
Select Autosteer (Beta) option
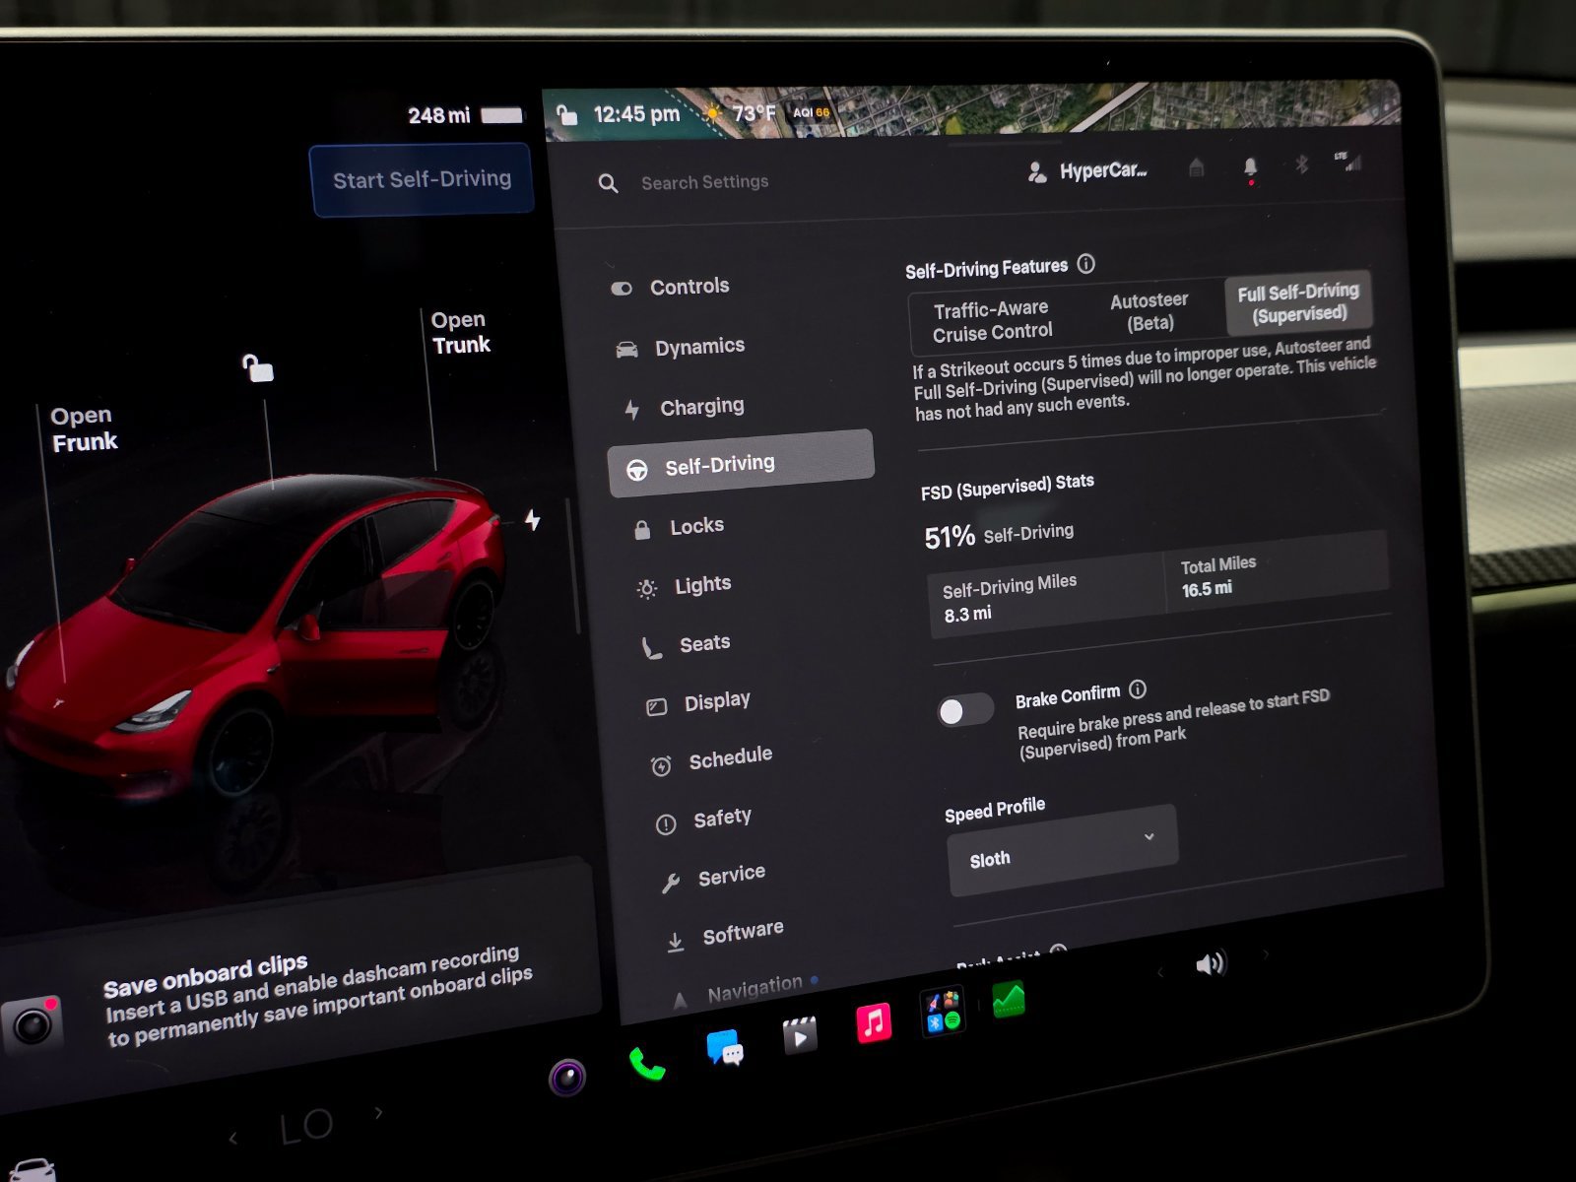click(x=1149, y=311)
